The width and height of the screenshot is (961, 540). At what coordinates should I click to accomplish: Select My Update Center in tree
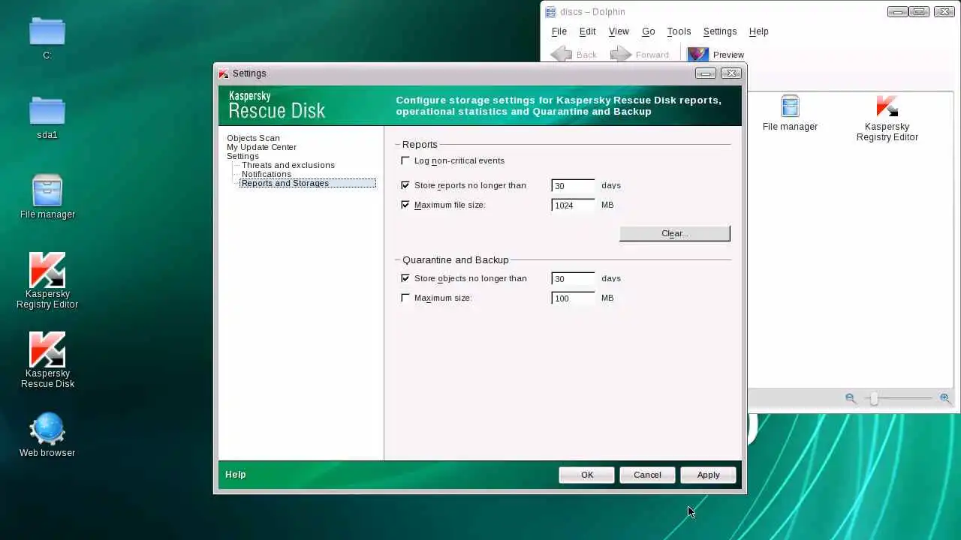(x=261, y=147)
